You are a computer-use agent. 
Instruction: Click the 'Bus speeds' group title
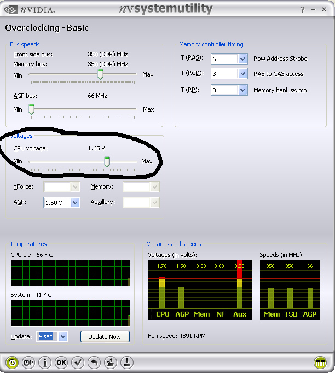click(25, 44)
